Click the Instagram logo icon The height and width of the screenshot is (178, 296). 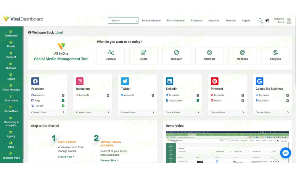pyautogui.click(x=80, y=81)
